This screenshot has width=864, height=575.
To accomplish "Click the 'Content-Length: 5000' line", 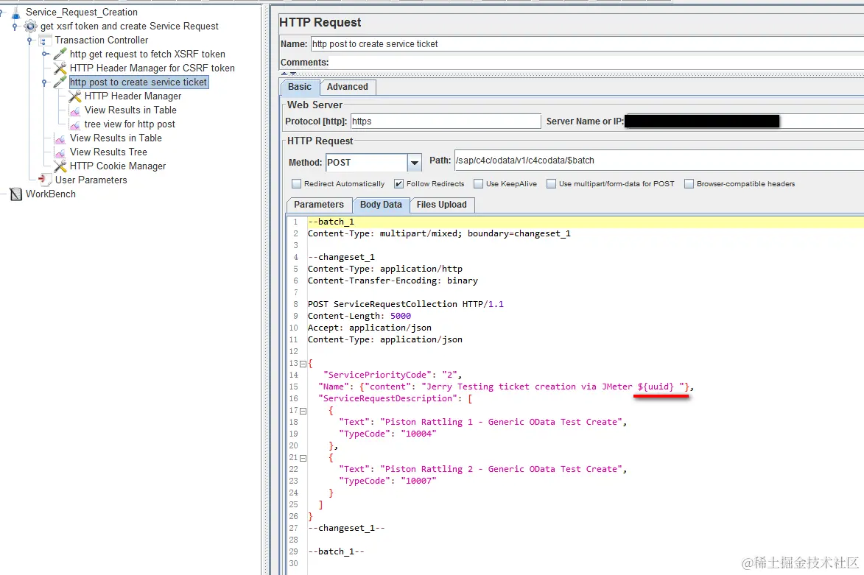I will [359, 316].
